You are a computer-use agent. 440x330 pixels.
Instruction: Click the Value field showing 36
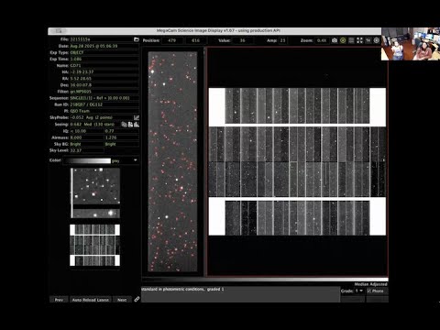pyautogui.click(x=243, y=40)
